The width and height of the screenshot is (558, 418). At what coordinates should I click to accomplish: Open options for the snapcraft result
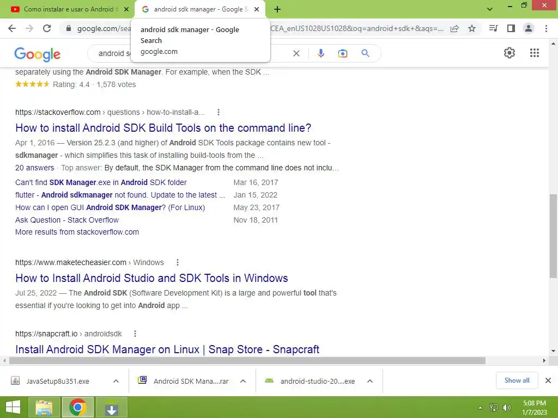[135, 334]
